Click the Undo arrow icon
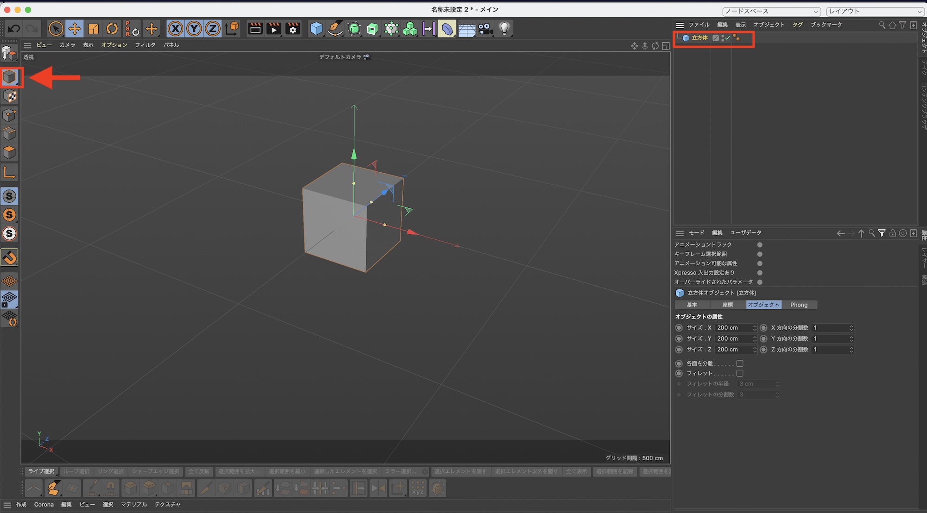 point(14,29)
